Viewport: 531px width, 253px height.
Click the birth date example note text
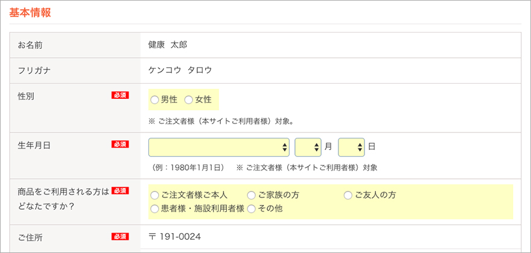coord(189,167)
